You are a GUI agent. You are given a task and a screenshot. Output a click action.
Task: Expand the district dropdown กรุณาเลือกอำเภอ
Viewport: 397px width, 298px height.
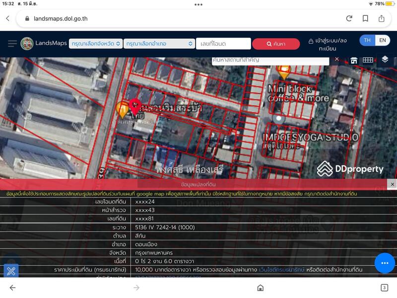(159, 44)
